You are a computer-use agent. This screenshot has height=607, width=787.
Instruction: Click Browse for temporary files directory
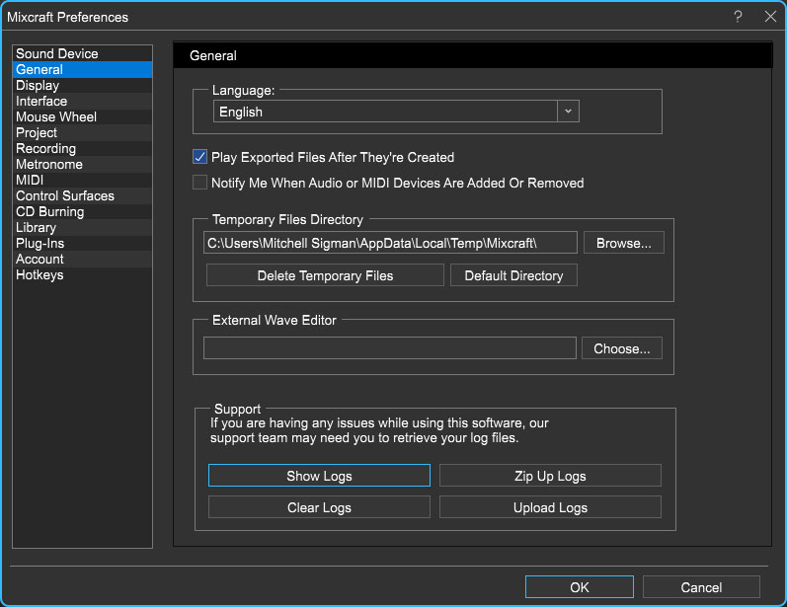623,243
